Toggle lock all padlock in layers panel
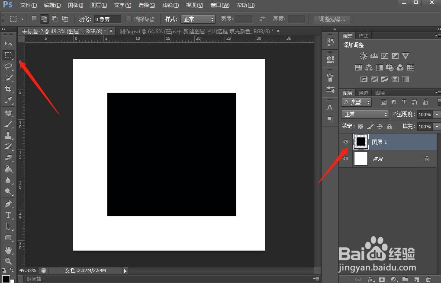Viewport: 441px width, 283px height. click(x=389, y=127)
